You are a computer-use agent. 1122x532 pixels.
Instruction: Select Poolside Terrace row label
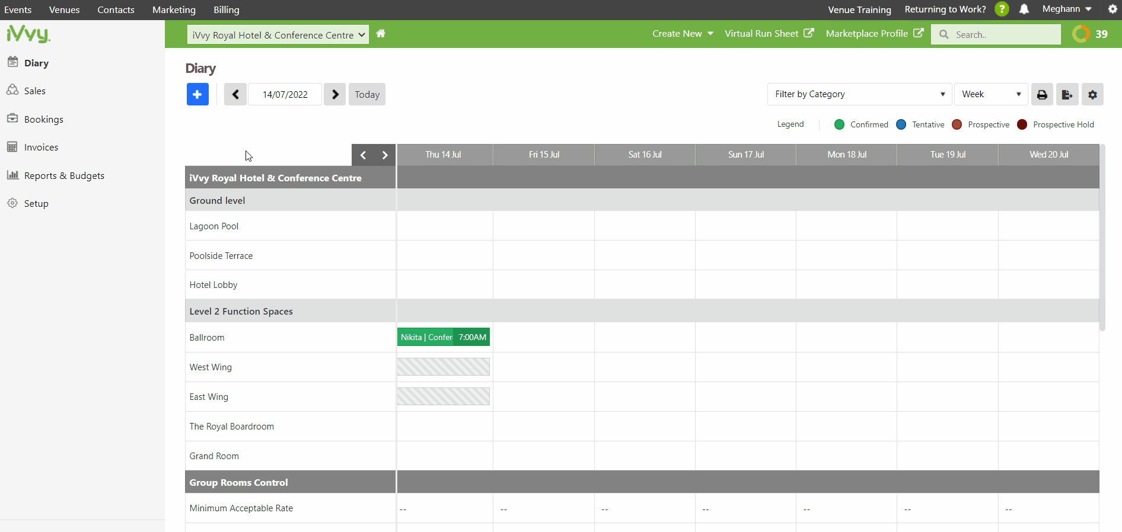click(x=221, y=256)
